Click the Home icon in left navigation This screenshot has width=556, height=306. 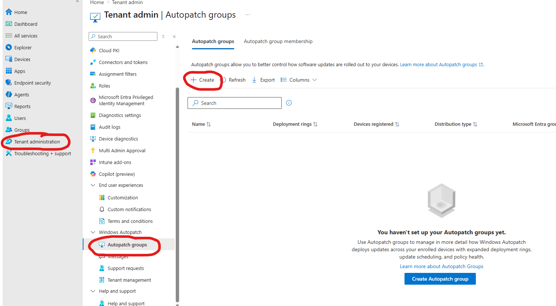9,12
